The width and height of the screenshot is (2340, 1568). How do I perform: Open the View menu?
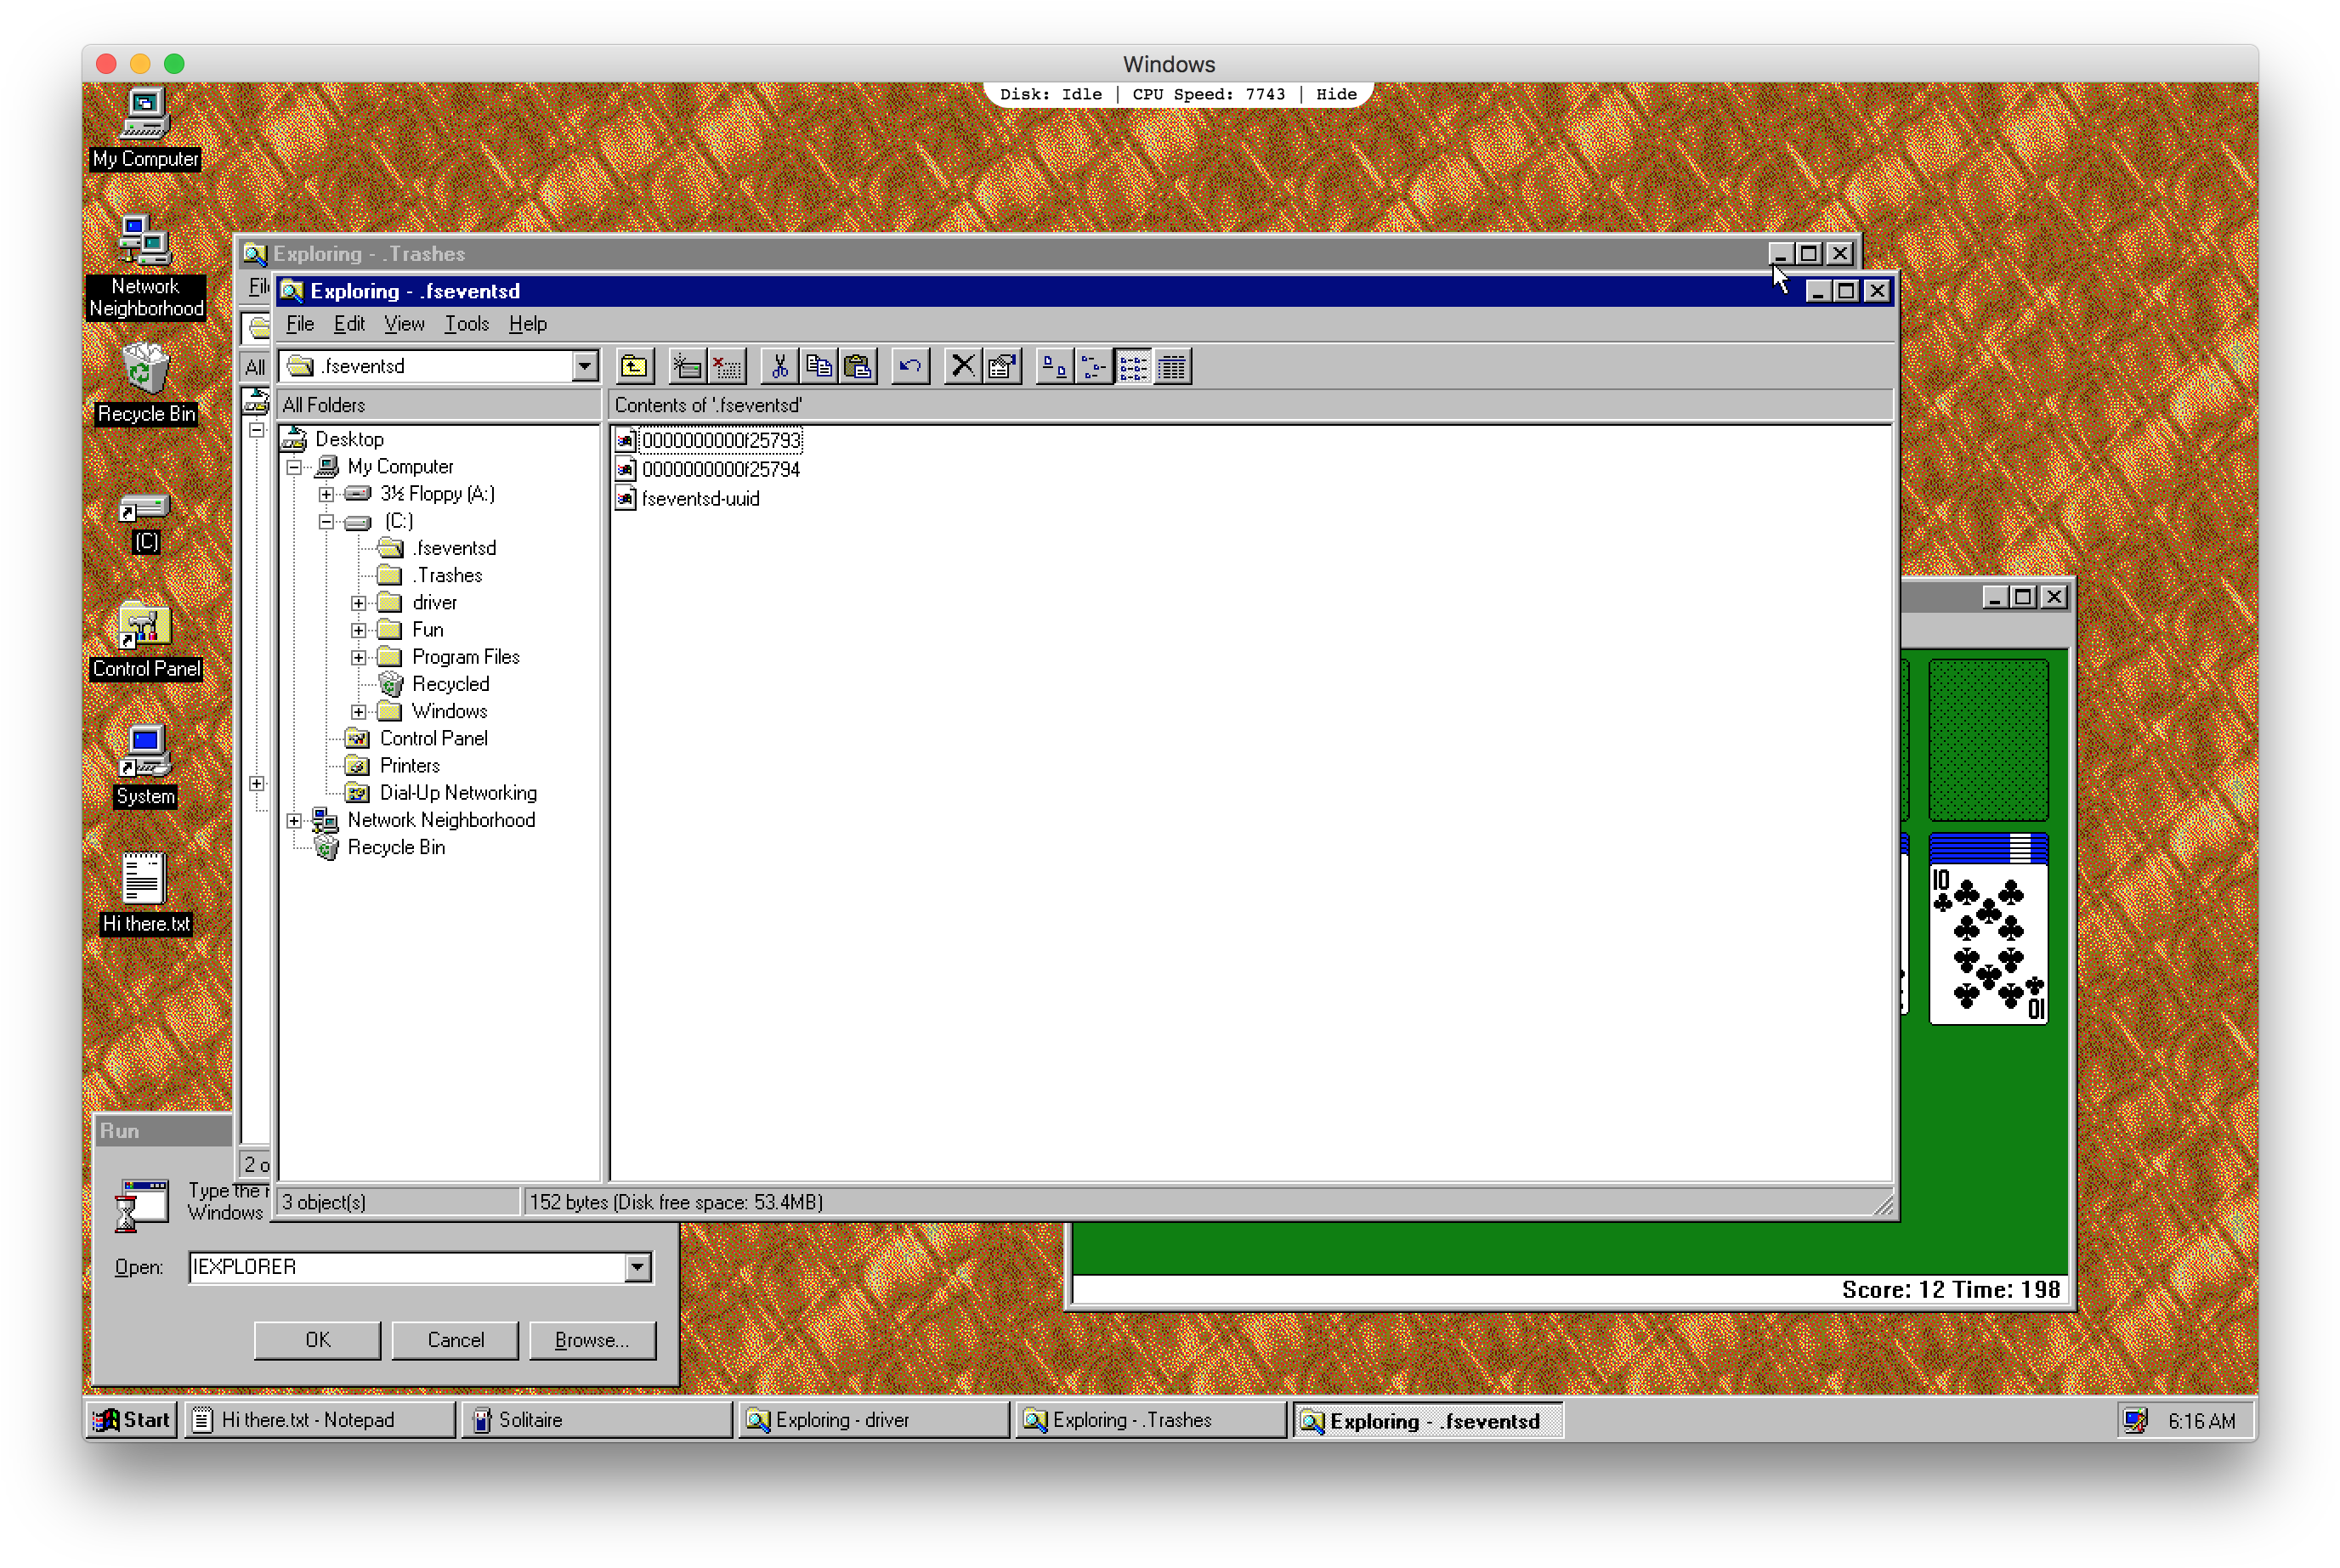[x=404, y=324]
